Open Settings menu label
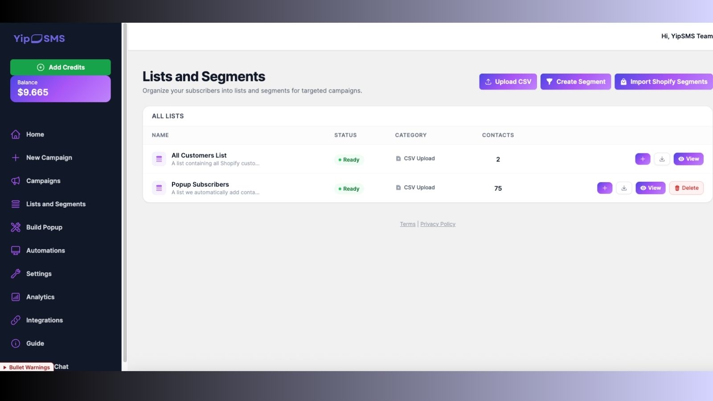Image resolution: width=713 pixels, height=401 pixels. pos(39,274)
